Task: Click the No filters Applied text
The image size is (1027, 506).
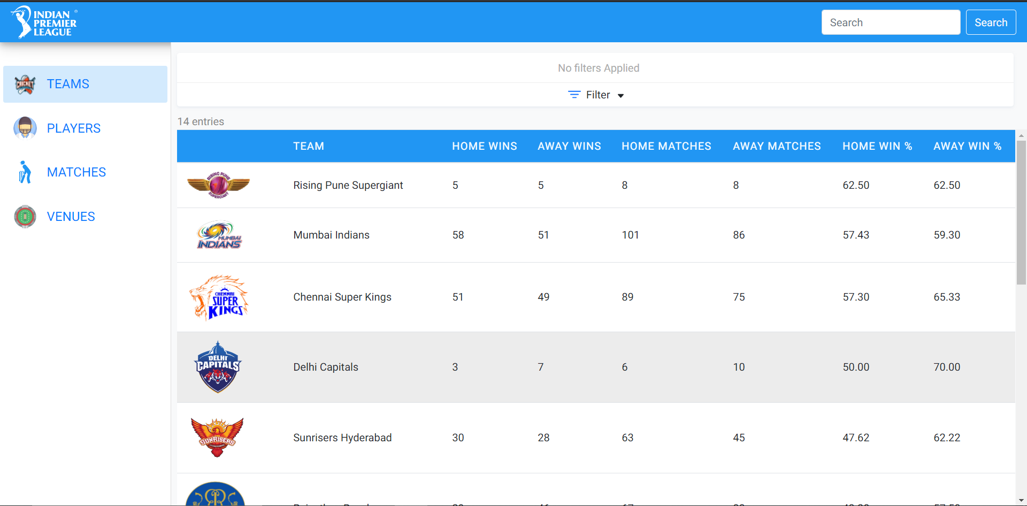Action: 599,68
